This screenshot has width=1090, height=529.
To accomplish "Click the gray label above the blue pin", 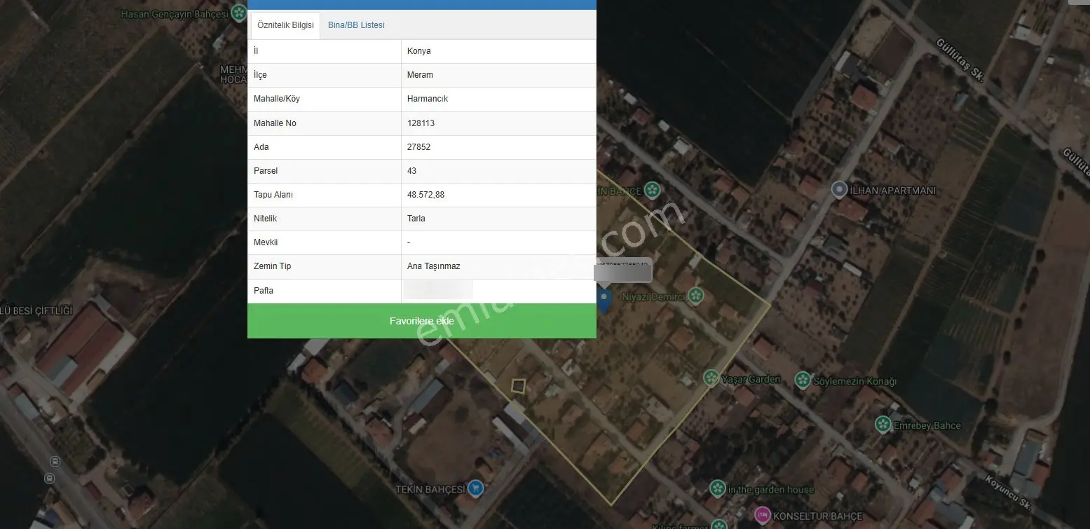I will coord(623,270).
